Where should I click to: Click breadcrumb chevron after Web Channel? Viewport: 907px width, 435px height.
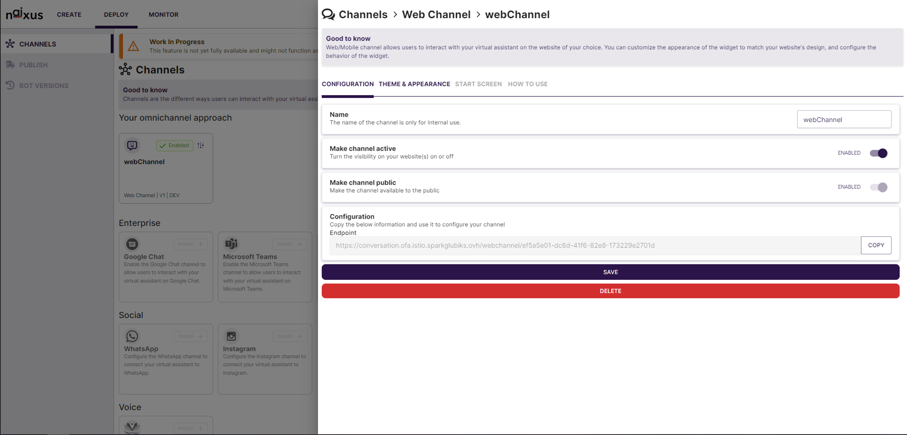[478, 15]
